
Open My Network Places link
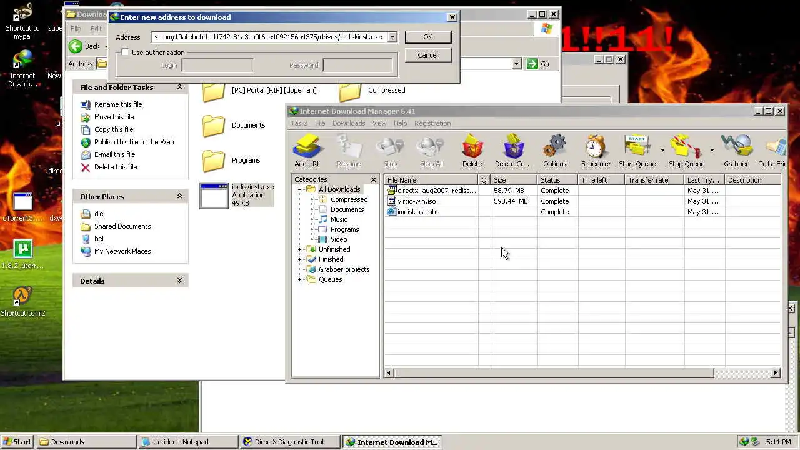coord(122,251)
